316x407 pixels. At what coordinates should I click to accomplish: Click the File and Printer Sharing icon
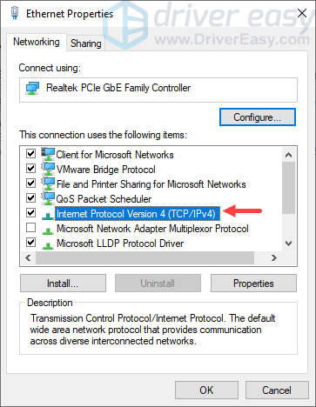click(48, 183)
